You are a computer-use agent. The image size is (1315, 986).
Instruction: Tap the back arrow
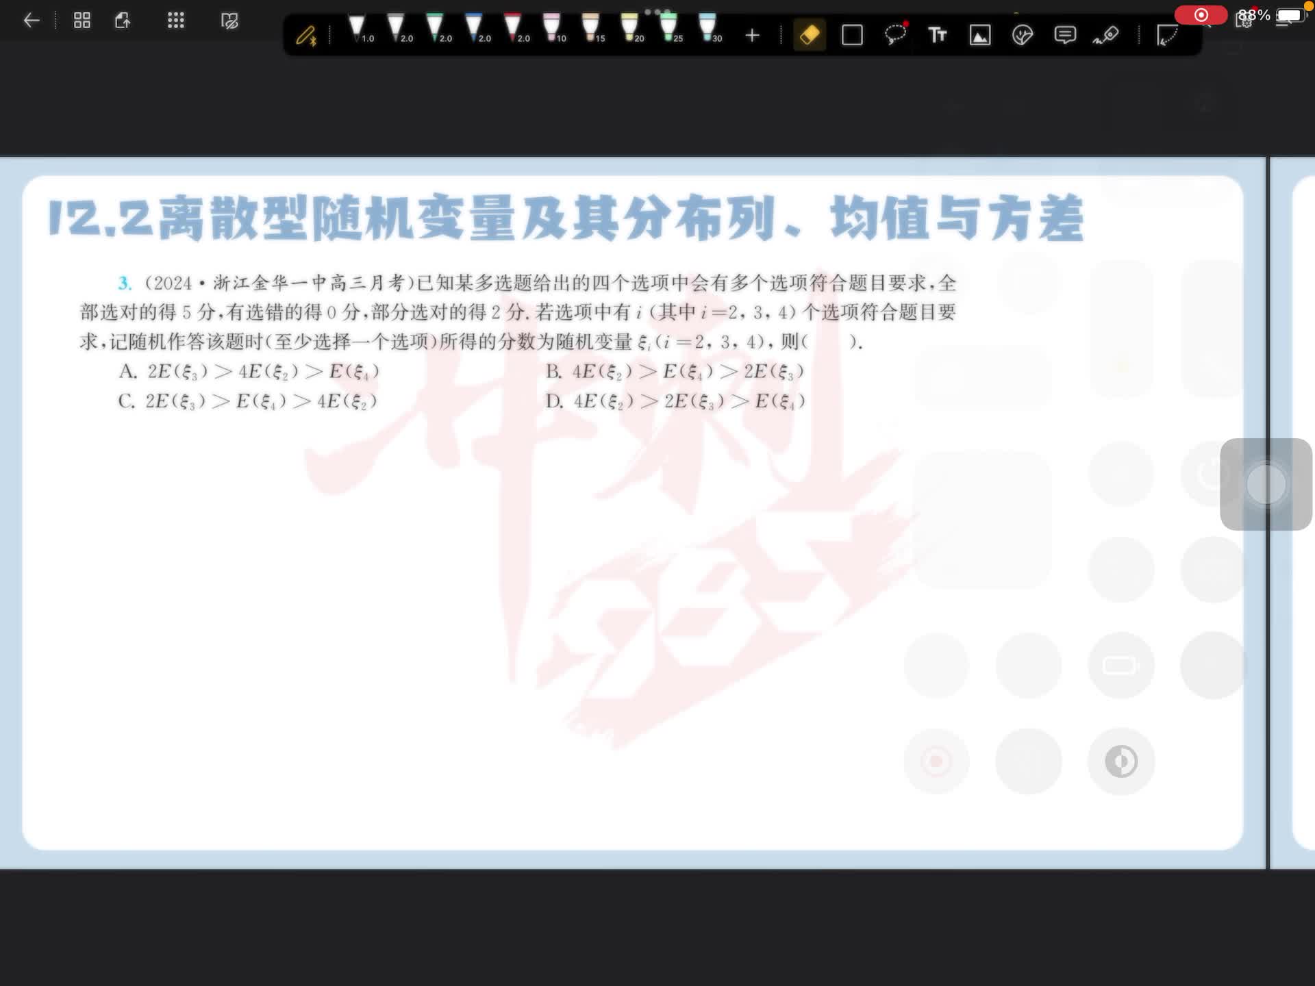tap(32, 21)
